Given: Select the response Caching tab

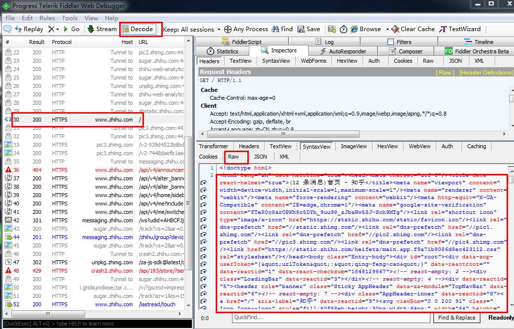Looking at the screenshot, I should point(476,146).
